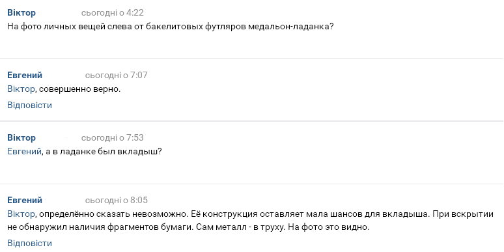The width and height of the screenshot is (504, 252).
Task: Click Евгений mention in 'ладанке' question
Action: click(x=25, y=151)
